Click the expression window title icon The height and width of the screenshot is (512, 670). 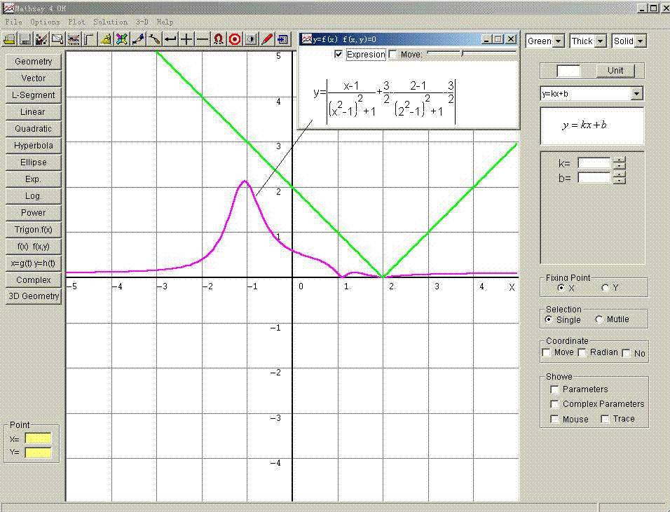pos(306,39)
